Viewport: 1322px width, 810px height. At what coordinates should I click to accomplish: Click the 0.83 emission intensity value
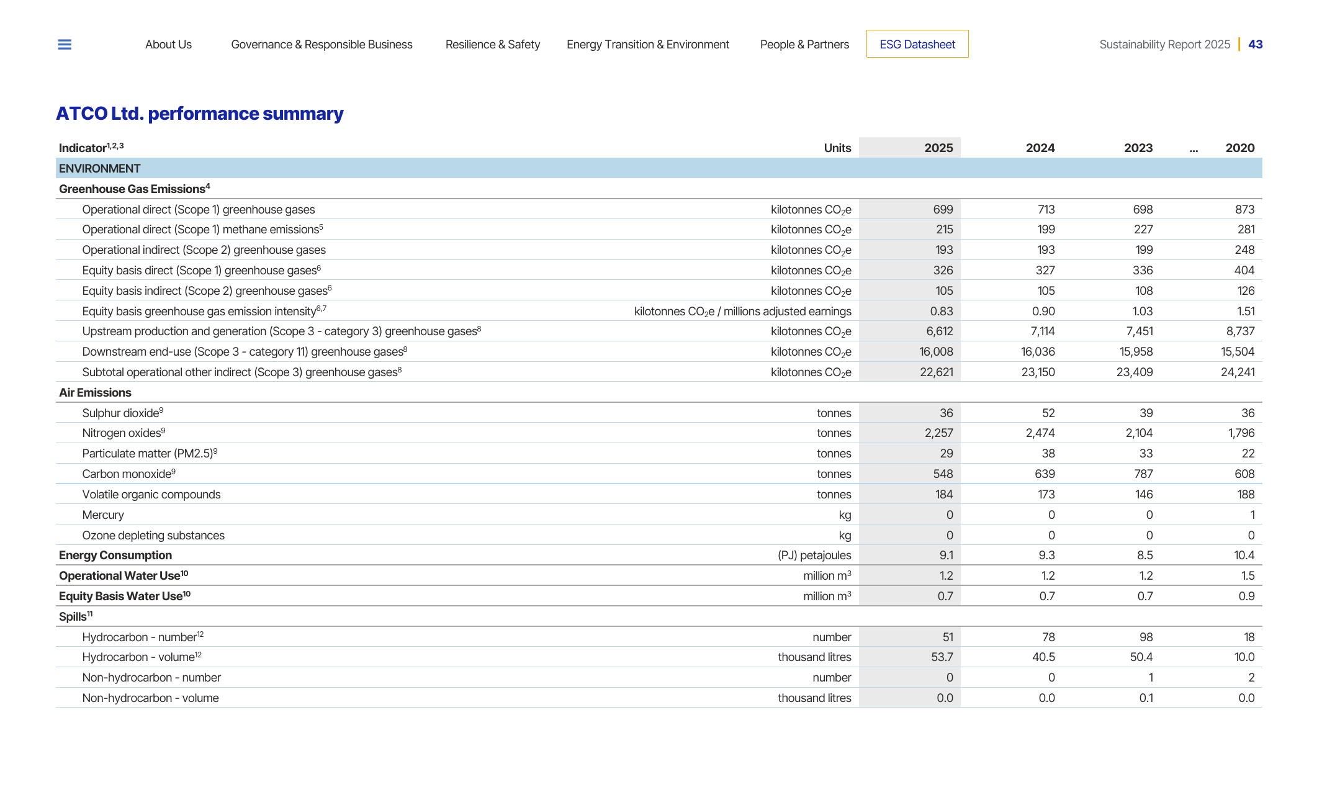(942, 312)
